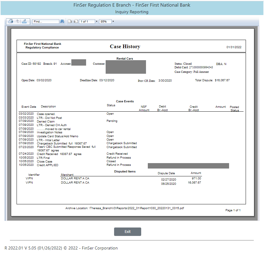The width and height of the screenshot is (264, 257).
Task: Click the 'Credit Received 16067.67 agree' description
Action: pyautogui.click(x=59, y=154)
